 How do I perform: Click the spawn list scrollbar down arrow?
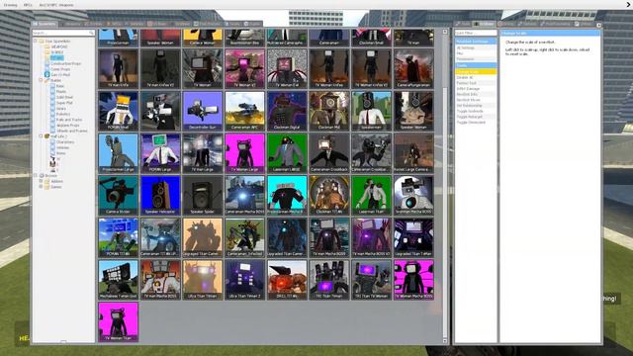click(445, 341)
